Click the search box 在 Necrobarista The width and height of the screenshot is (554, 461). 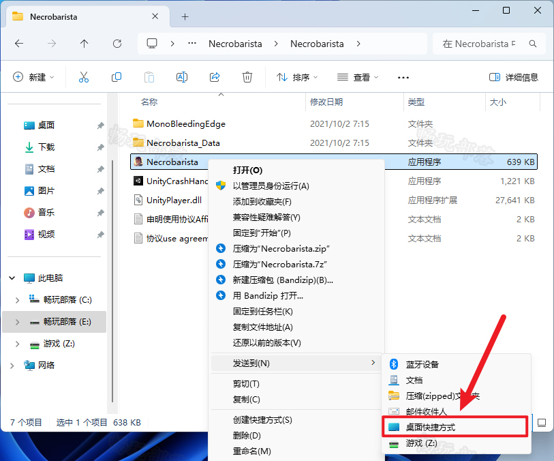click(x=489, y=44)
